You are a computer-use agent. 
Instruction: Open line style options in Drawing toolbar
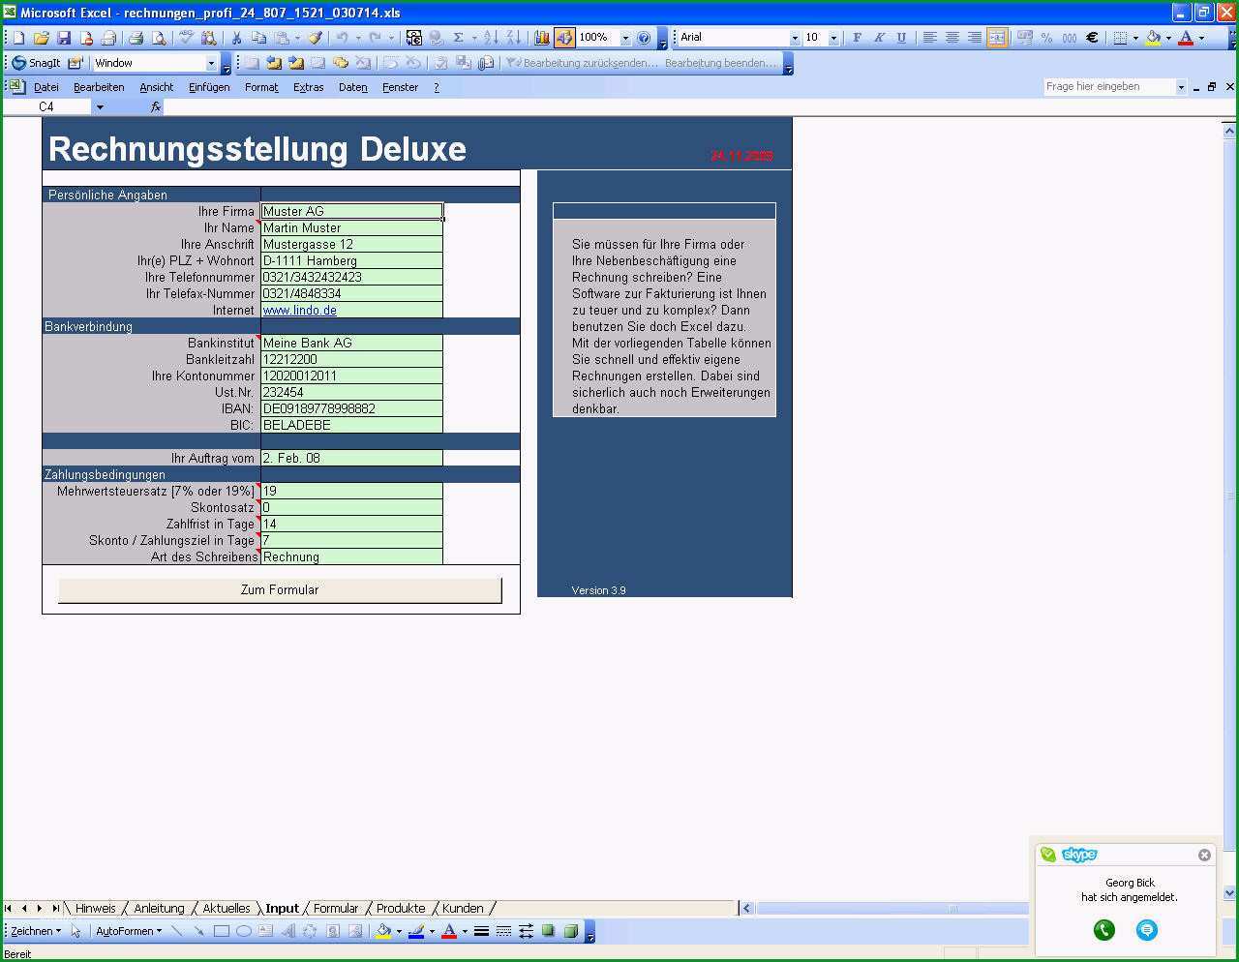click(x=481, y=931)
